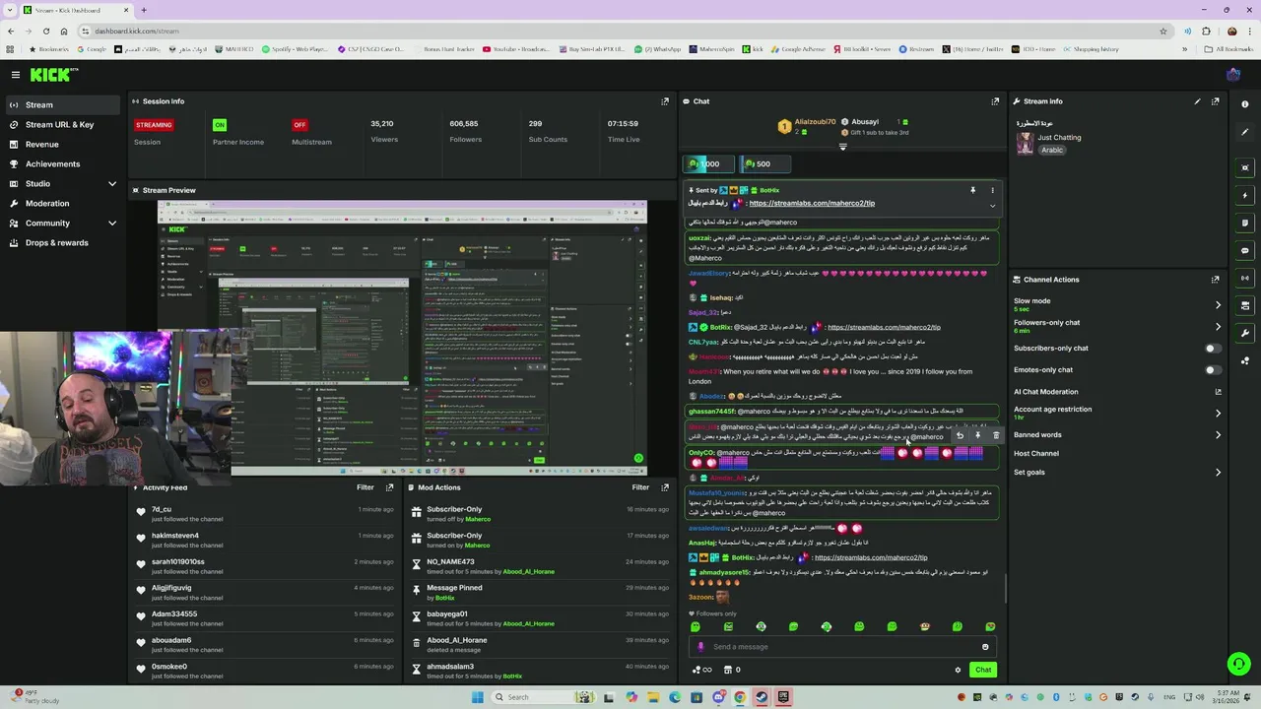
Task: Click the pencil icon in right rail
Action: coord(1245,132)
